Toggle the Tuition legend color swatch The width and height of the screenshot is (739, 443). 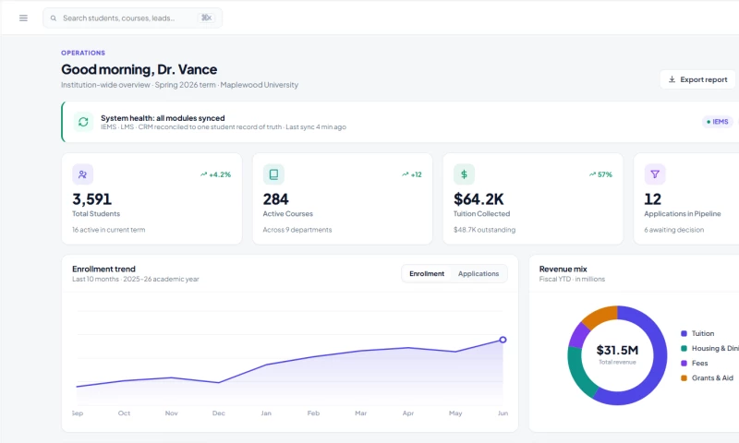[x=684, y=333]
